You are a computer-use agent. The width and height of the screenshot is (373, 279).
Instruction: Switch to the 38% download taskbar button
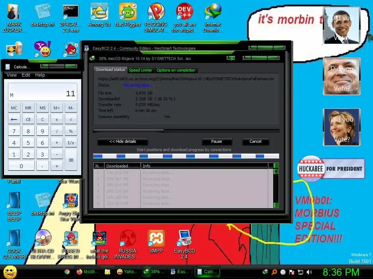pos(154,272)
